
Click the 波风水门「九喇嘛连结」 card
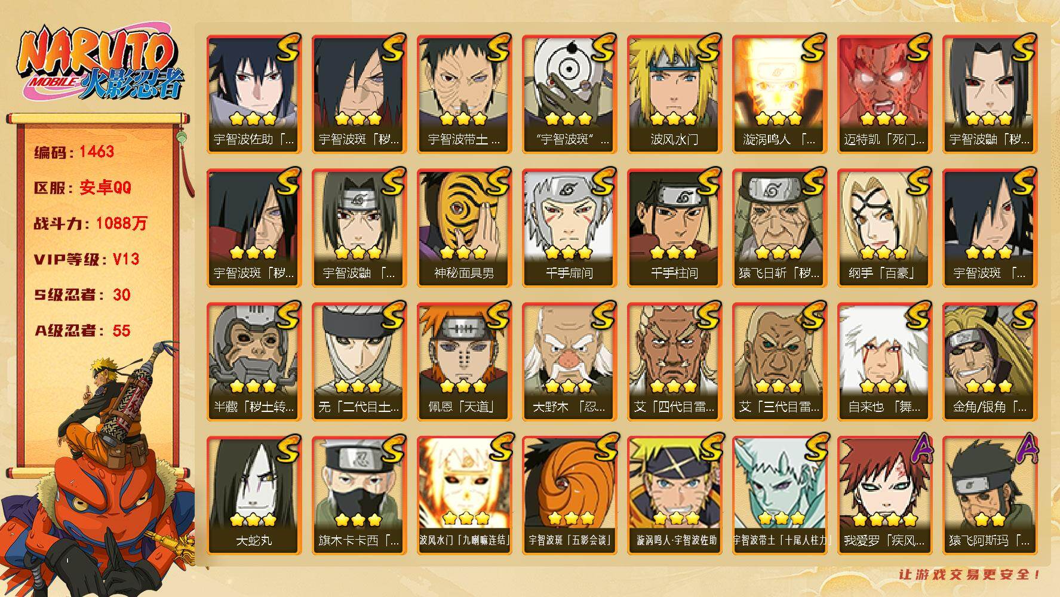click(464, 496)
